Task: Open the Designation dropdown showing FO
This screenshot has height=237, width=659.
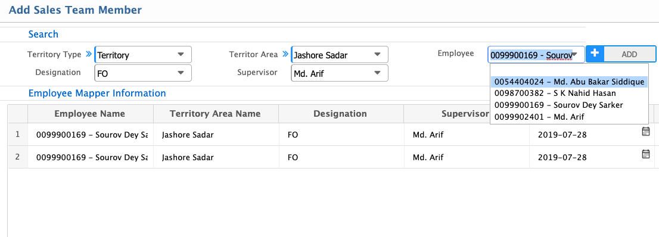Action: click(144, 73)
